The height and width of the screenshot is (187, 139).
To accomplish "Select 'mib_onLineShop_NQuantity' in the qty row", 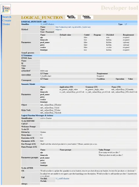I will [x=123, y=89].
